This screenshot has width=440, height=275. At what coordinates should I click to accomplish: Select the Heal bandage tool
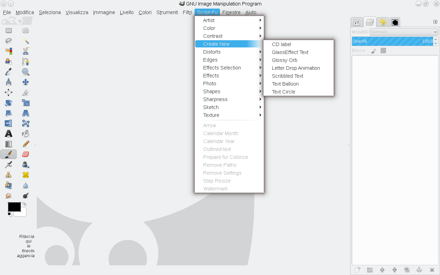click(25, 175)
